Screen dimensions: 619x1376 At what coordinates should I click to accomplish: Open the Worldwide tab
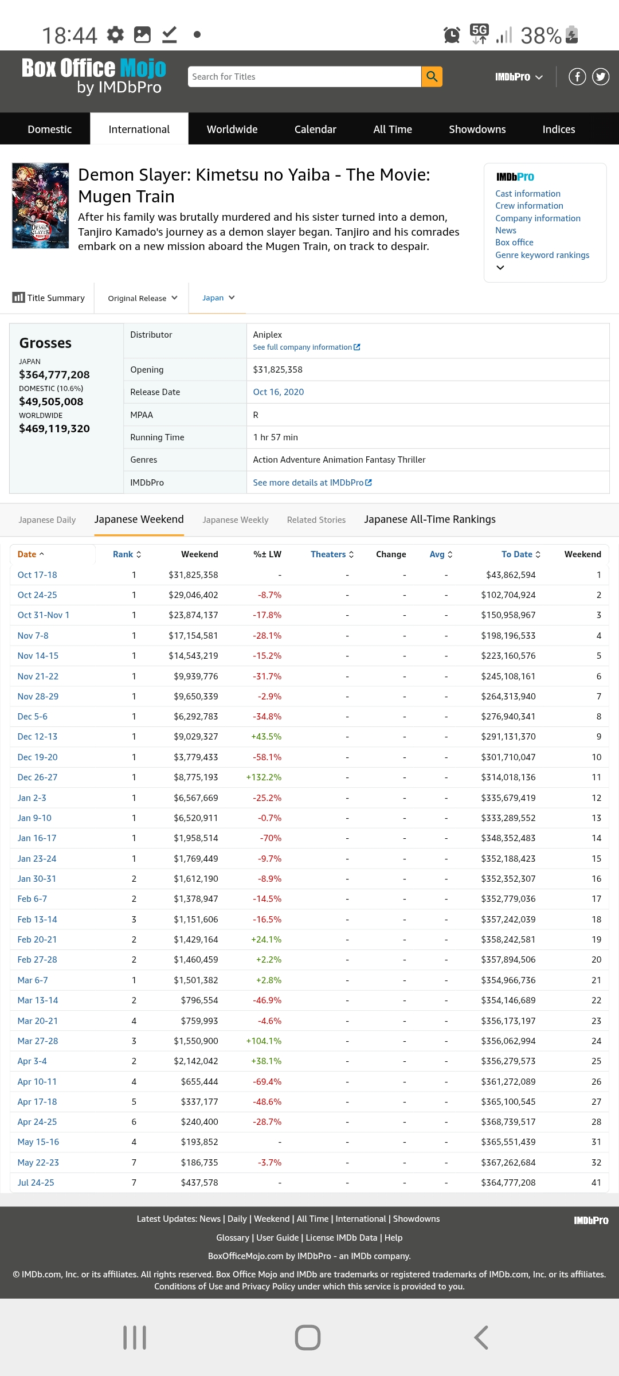point(232,129)
